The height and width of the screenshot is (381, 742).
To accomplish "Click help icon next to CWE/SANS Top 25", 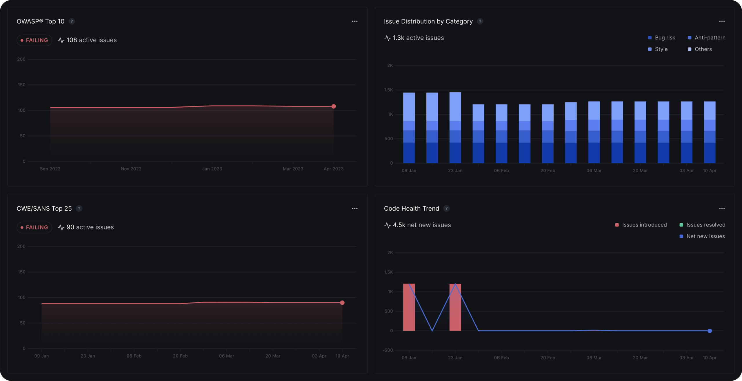I will click(79, 209).
